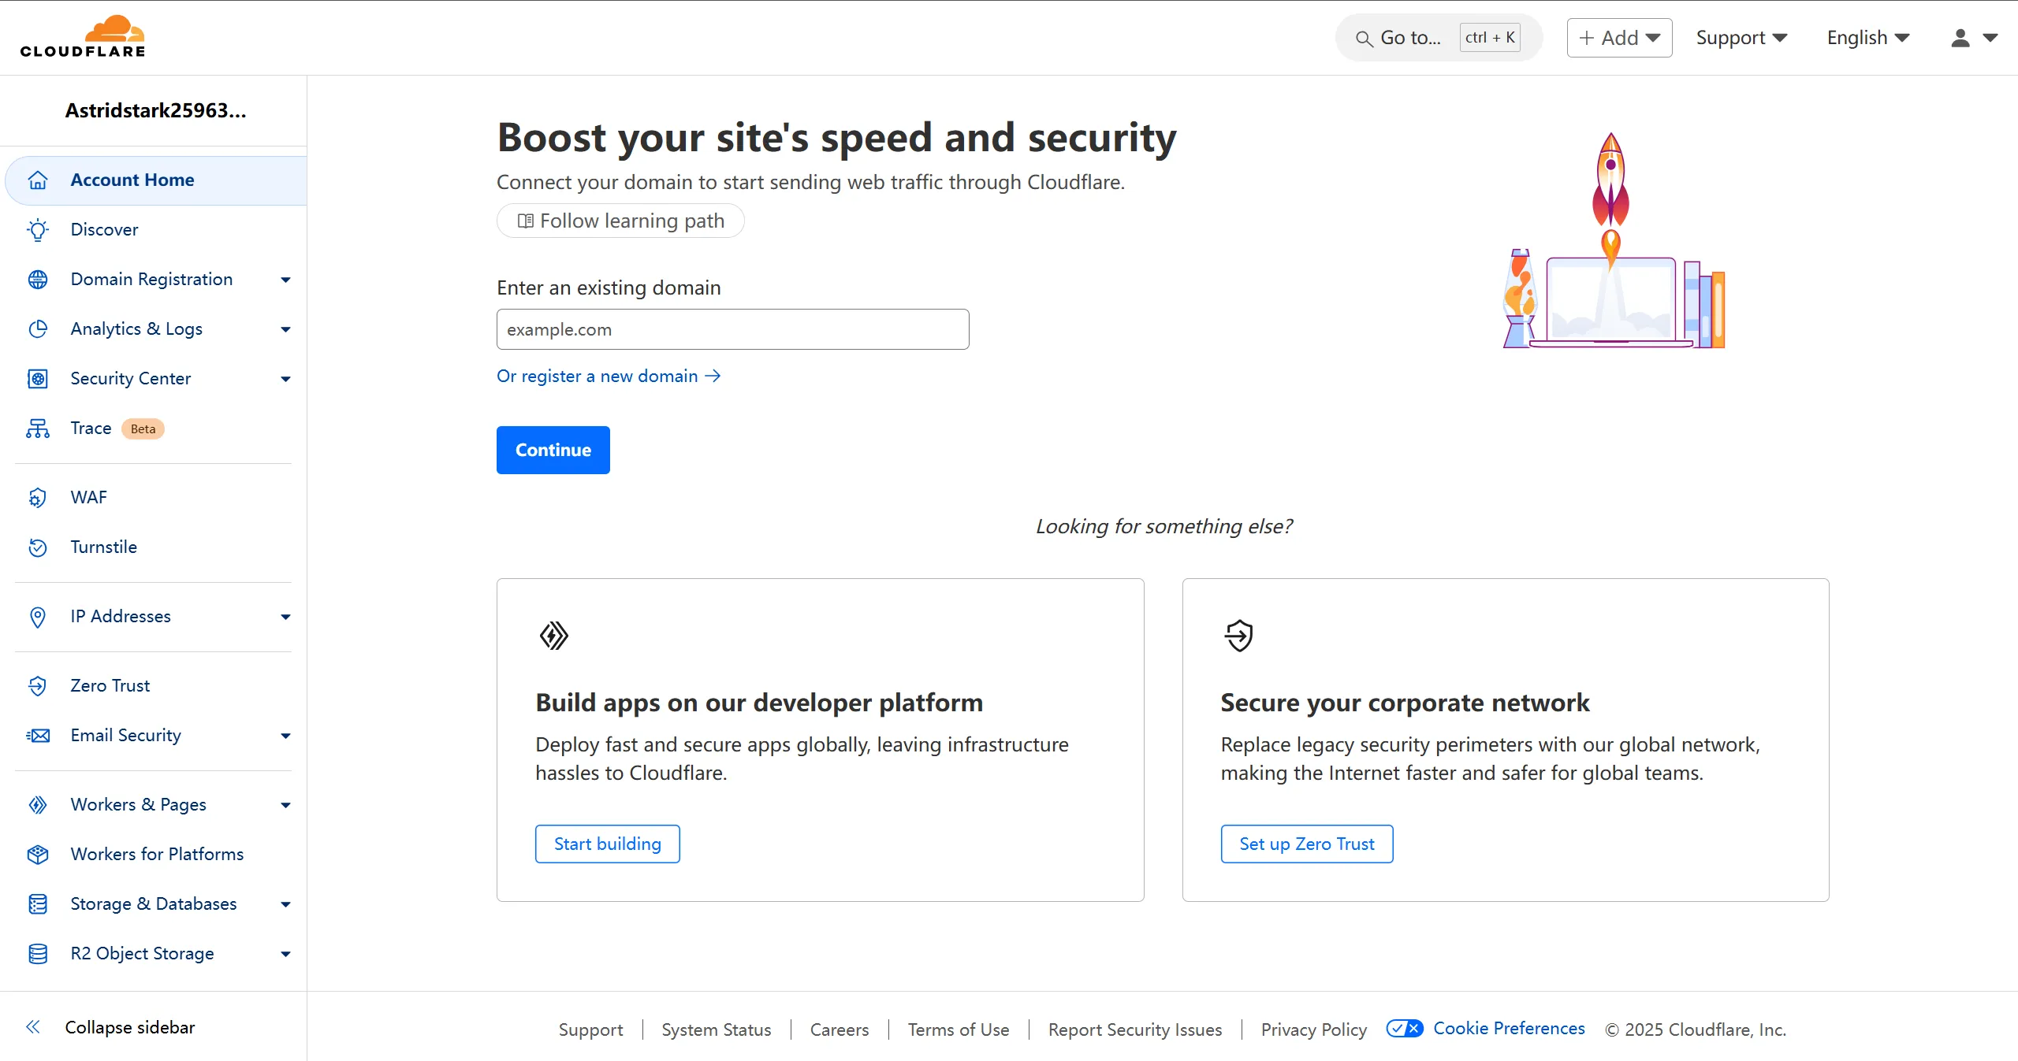Screen dimensions: 2018x1061
Task: Expand the Domain Registration submenu
Action: click(285, 280)
